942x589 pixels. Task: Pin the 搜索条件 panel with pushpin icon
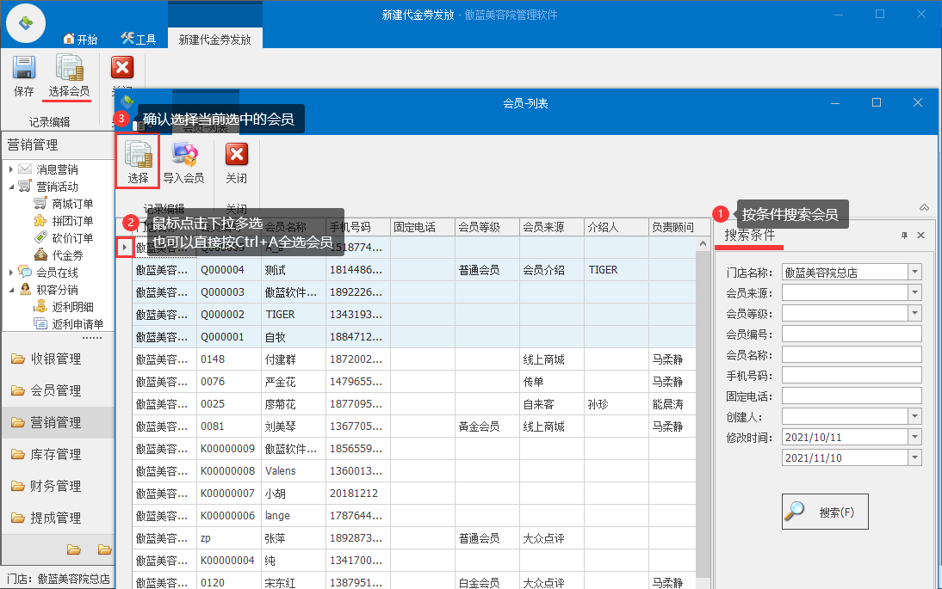(904, 236)
